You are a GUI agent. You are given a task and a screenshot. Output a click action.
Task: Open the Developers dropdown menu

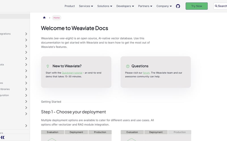(x=125, y=6)
